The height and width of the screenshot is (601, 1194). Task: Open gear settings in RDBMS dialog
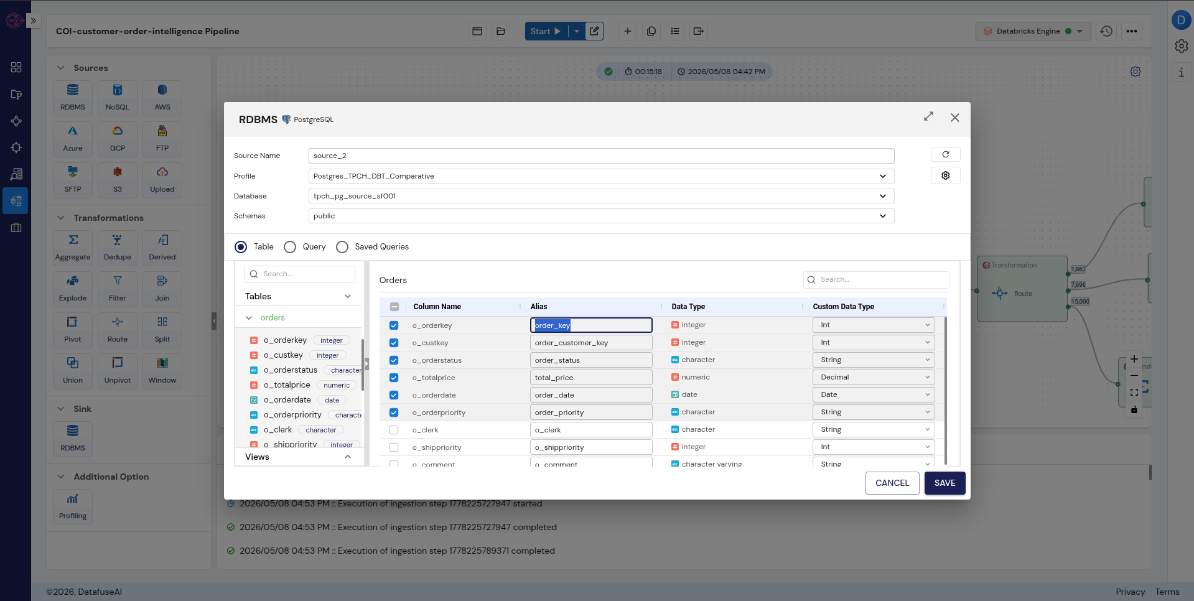click(946, 175)
